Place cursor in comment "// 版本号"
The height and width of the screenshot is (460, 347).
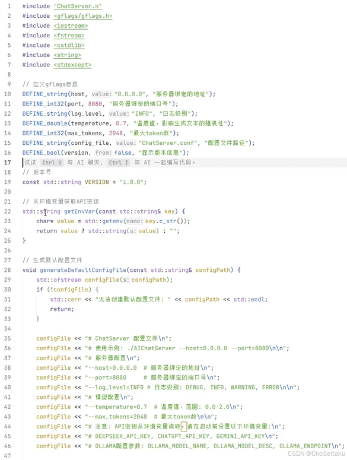[37, 172]
